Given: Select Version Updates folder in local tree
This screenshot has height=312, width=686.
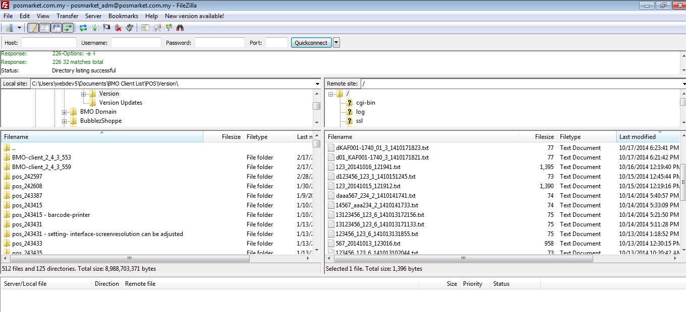Looking at the screenshot, I should (121, 103).
